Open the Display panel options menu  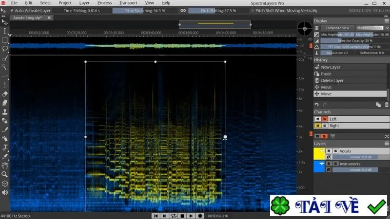click(x=386, y=21)
